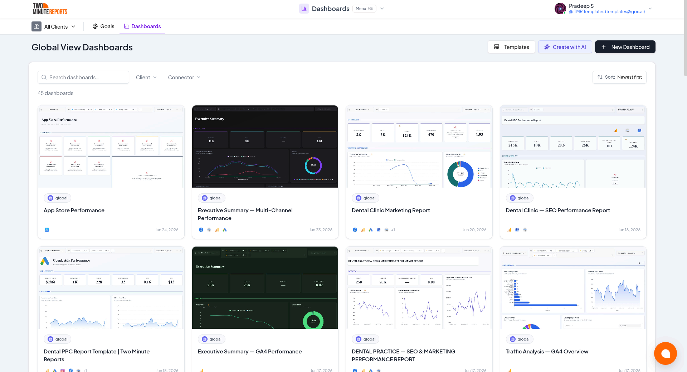
Task: Click Instagram icon on Dental PPC Report Template card
Action: click(x=63, y=371)
